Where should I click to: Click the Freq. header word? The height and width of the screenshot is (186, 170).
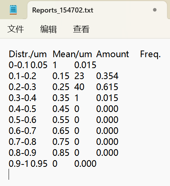150,54
